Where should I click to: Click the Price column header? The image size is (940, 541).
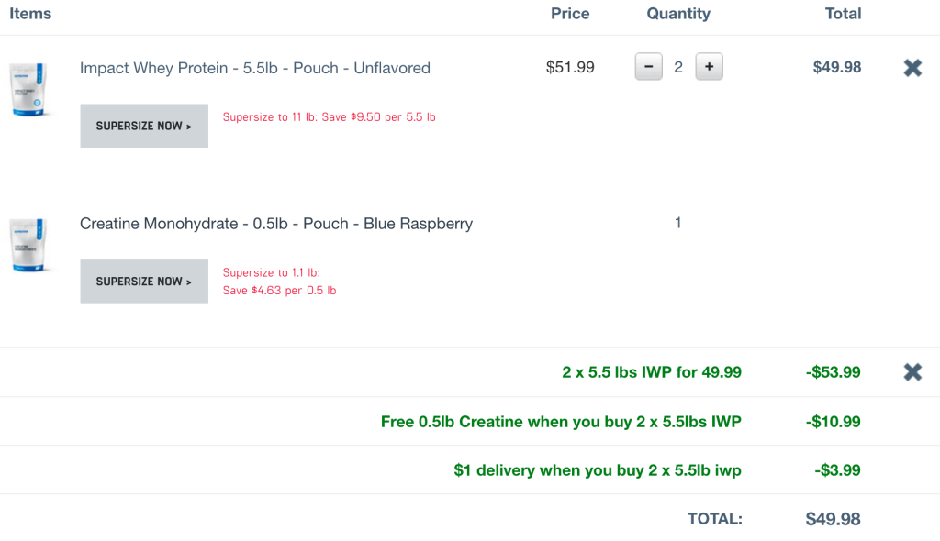point(570,14)
